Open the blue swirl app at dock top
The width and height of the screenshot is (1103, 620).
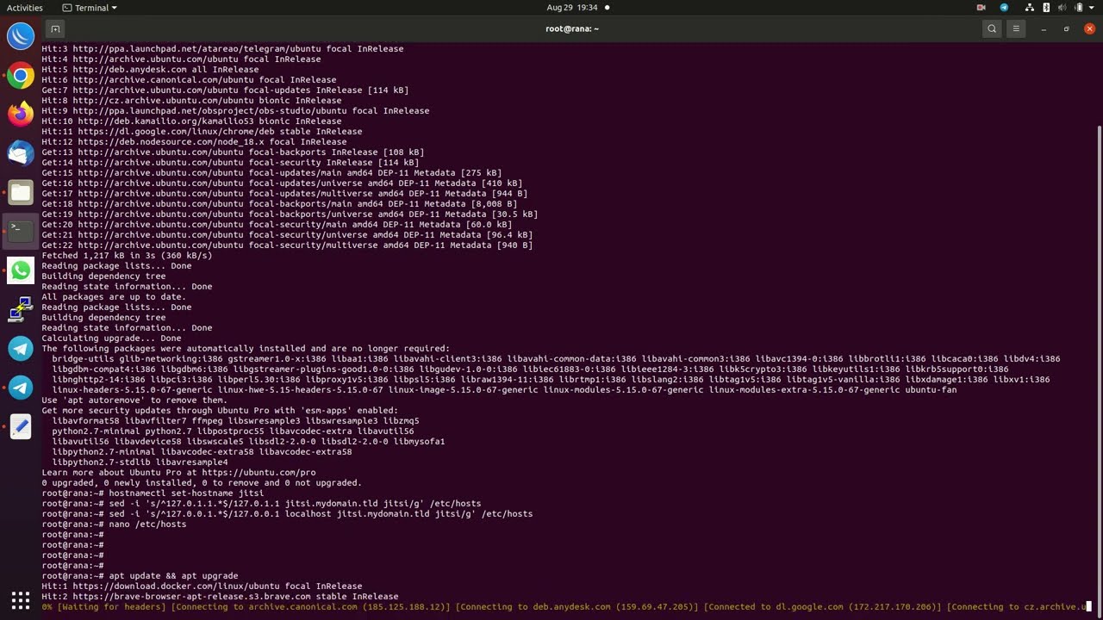coord(21,36)
